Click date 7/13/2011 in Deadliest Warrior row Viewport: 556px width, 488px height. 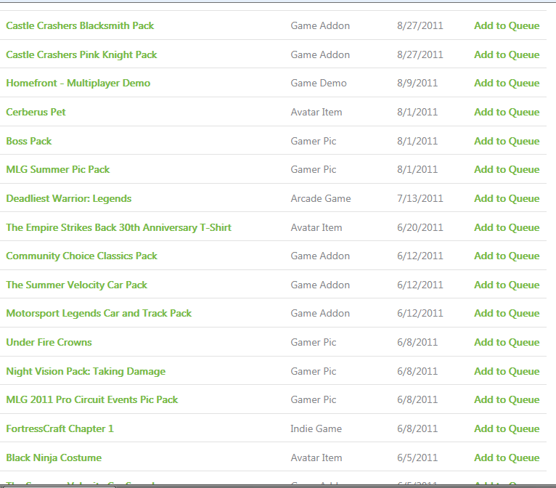(x=420, y=198)
